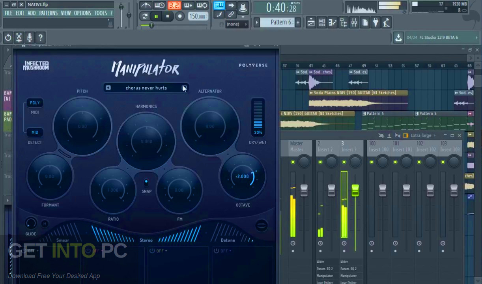
Task: Open the VIEW menu
Action: [66, 13]
